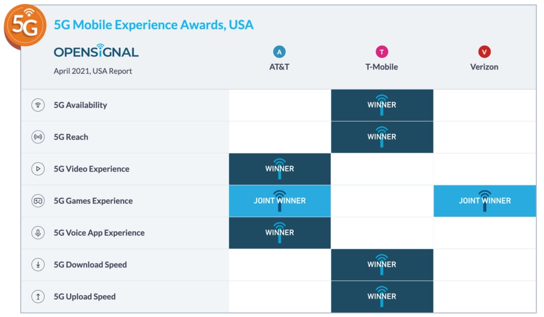Viewport: 544px width, 317px height.
Task: Select T-Mobile's 5G Availability winner cell
Action: tap(381, 105)
